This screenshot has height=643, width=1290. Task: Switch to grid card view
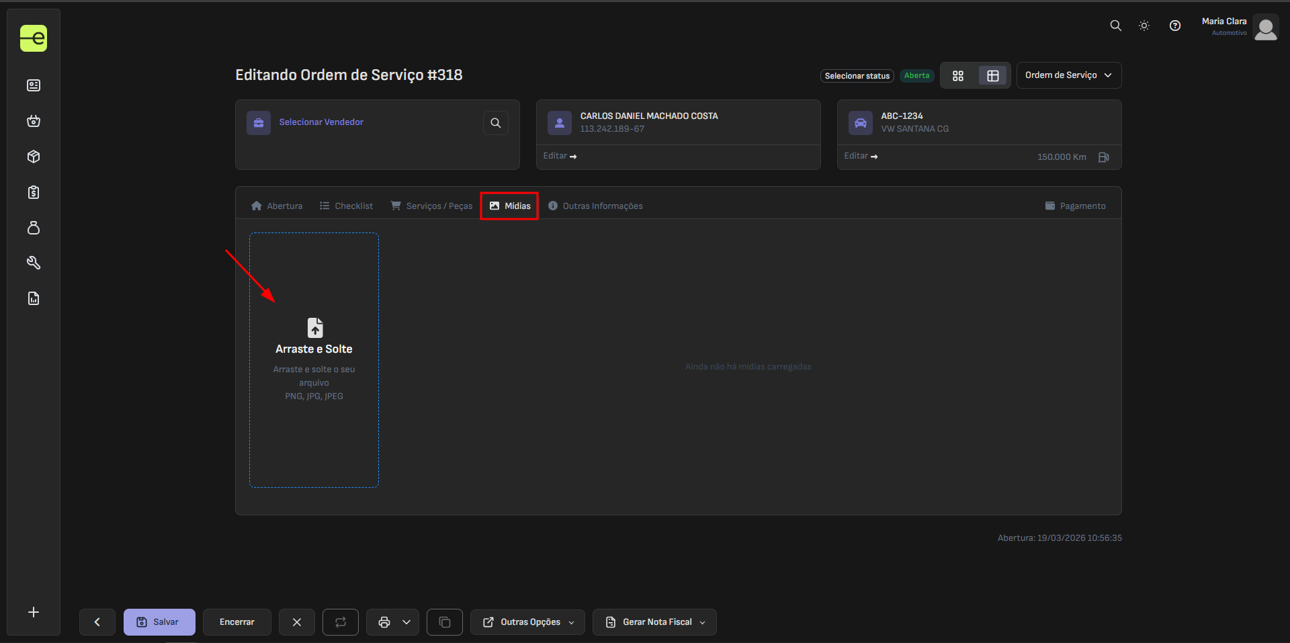(958, 76)
